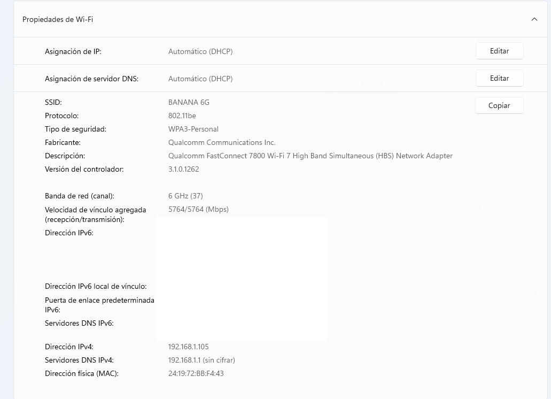Click the Dirección IPv6 local de vínculo label

(96, 286)
